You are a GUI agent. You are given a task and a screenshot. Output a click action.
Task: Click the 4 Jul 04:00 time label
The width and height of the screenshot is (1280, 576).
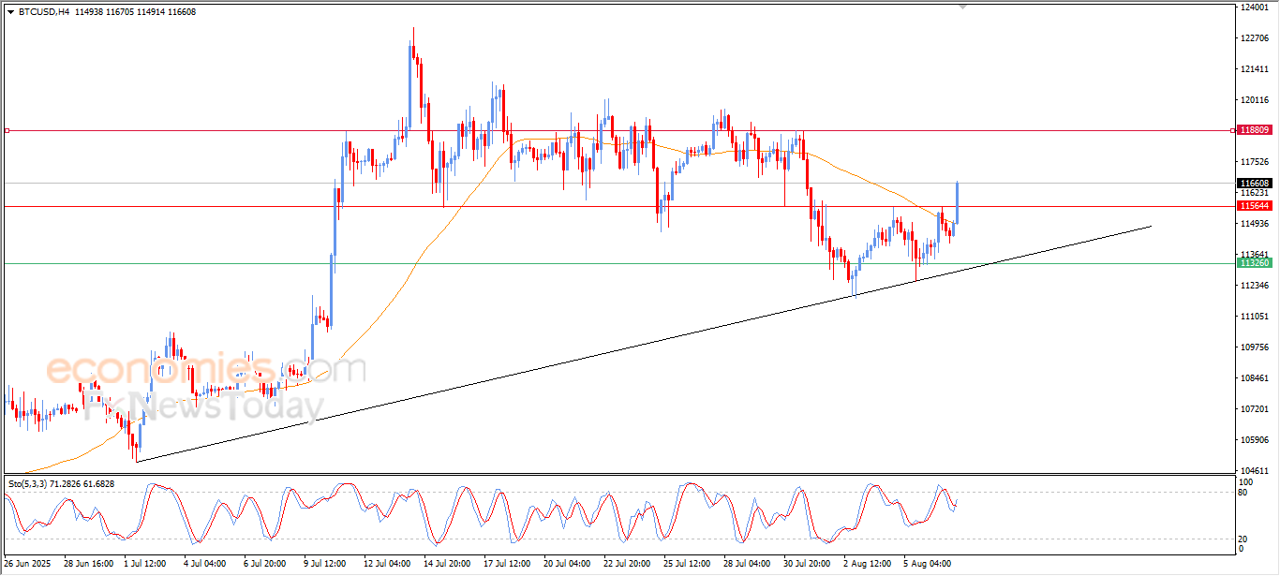point(203,564)
